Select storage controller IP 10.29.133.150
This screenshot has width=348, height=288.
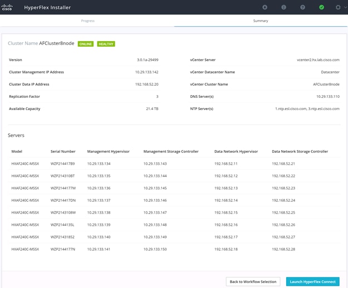click(155, 249)
